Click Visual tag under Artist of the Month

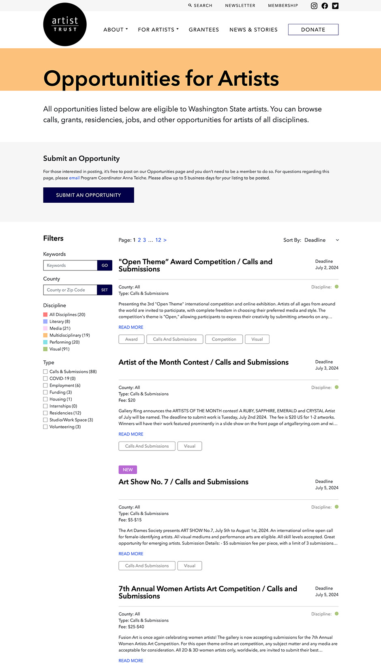coord(190,446)
